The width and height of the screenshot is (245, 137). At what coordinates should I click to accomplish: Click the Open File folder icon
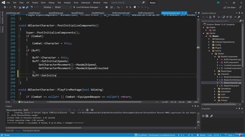tap(20, 7)
